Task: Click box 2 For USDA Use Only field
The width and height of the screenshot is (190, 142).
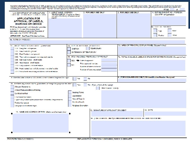Action: point(99,26)
